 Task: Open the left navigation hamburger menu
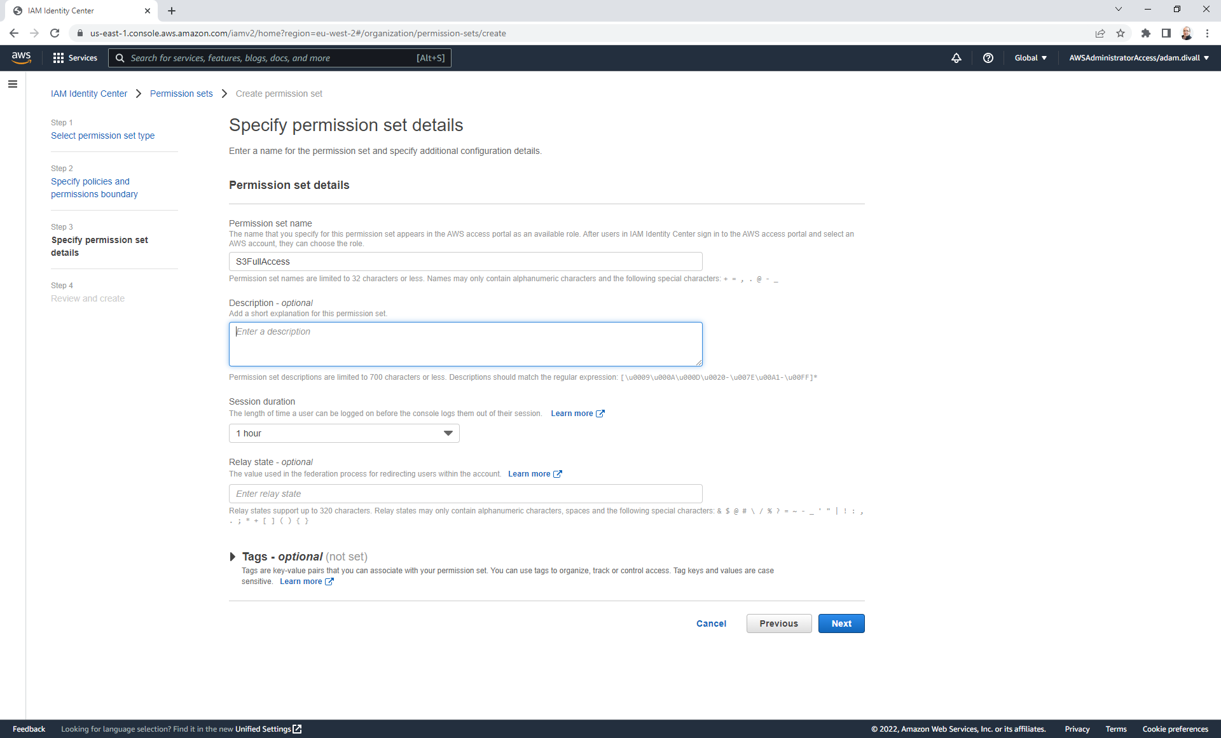[x=13, y=83]
